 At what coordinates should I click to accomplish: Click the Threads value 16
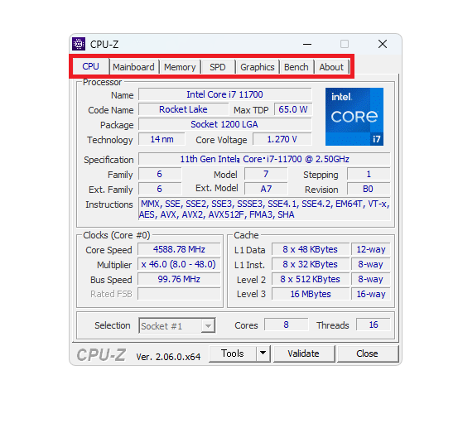(x=374, y=325)
